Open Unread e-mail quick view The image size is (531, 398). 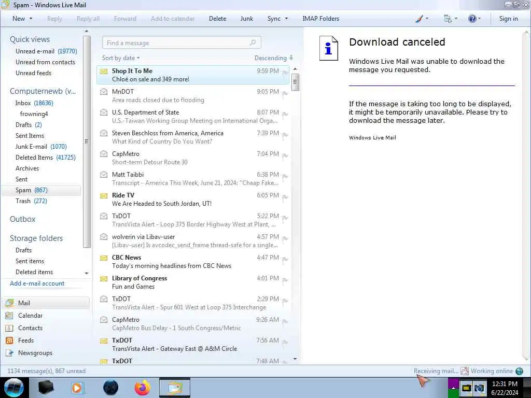coord(46,51)
